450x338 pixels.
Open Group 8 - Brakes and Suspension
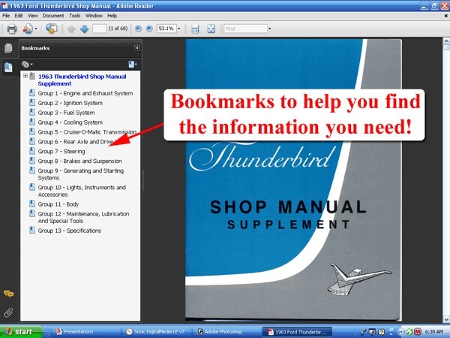(79, 161)
